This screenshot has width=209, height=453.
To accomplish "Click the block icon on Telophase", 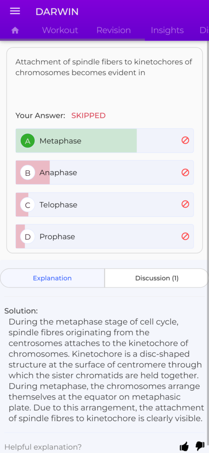I will (185, 204).
